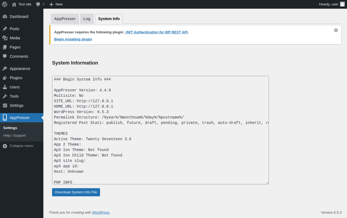Image resolution: width=347 pixels, height=218 pixels.
Task: Click inside the system info text area
Action: (160, 130)
